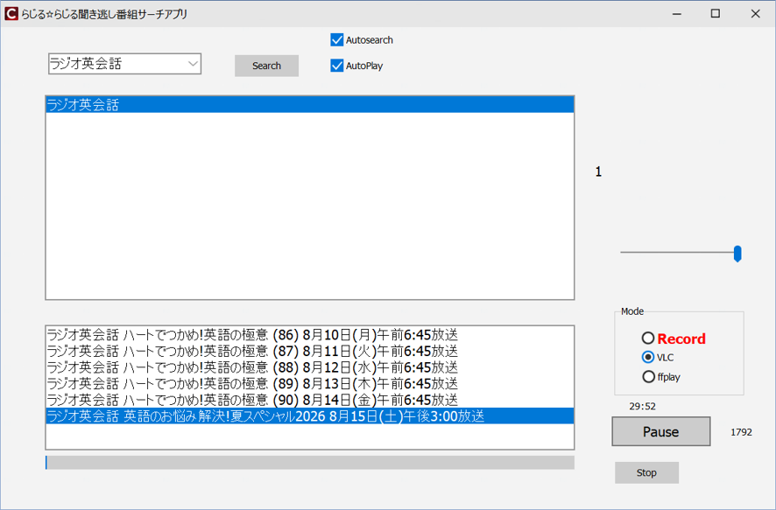
Task: Open the ラジオ英会話 program dropdown arrow
Action: coord(193,64)
